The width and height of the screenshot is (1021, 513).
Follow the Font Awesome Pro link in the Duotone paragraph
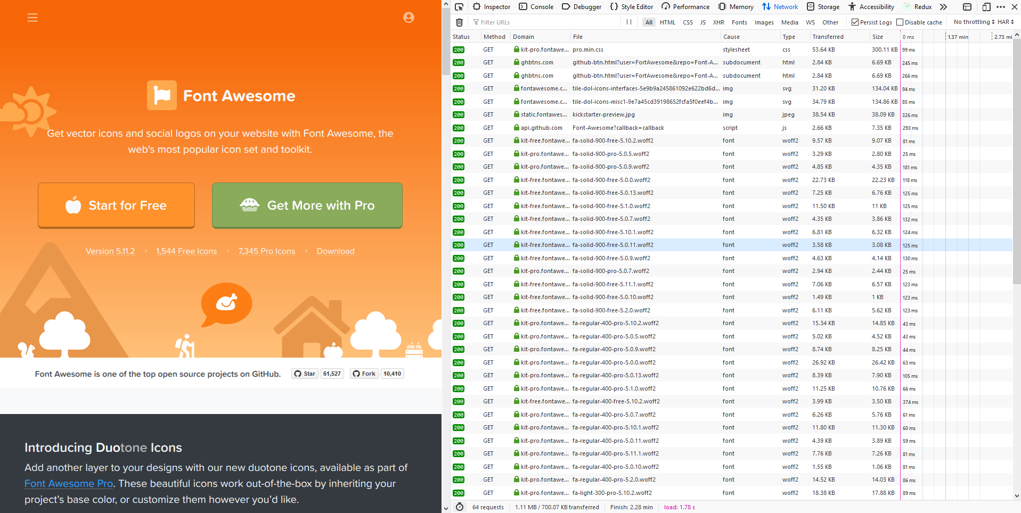69,484
